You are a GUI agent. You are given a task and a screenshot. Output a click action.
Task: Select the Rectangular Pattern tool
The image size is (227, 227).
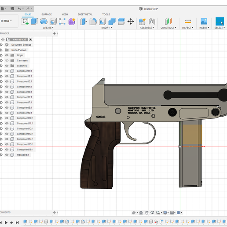[x=62, y=22]
